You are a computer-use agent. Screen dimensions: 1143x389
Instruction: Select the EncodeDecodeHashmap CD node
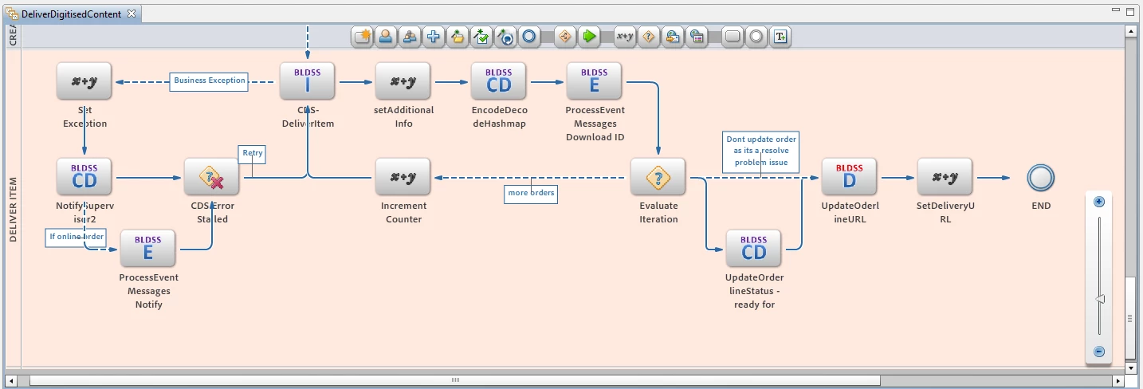coord(498,81)
